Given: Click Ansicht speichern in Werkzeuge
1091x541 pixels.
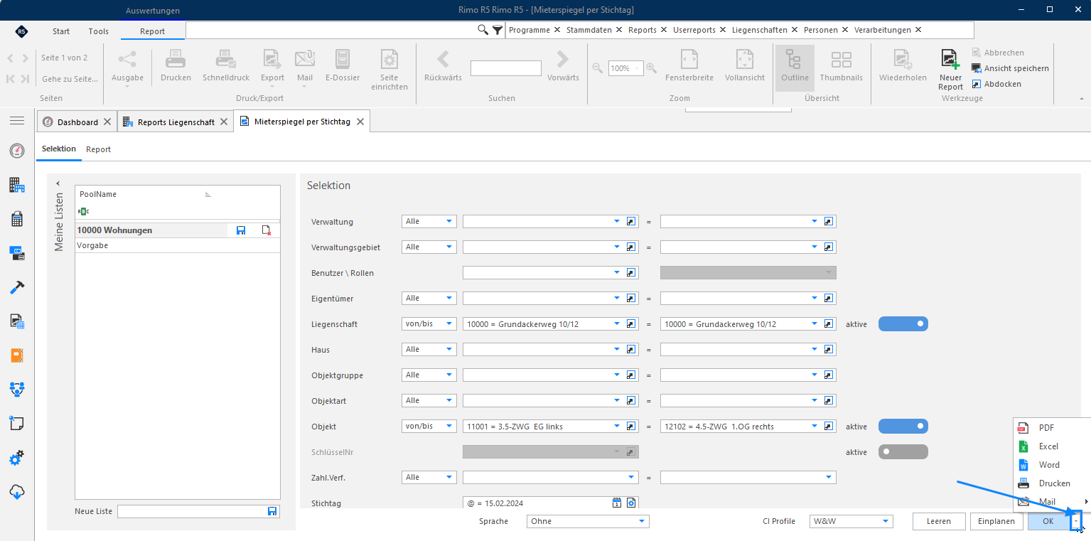Looking at the screenshot, I should click(x=1010, y=68).
